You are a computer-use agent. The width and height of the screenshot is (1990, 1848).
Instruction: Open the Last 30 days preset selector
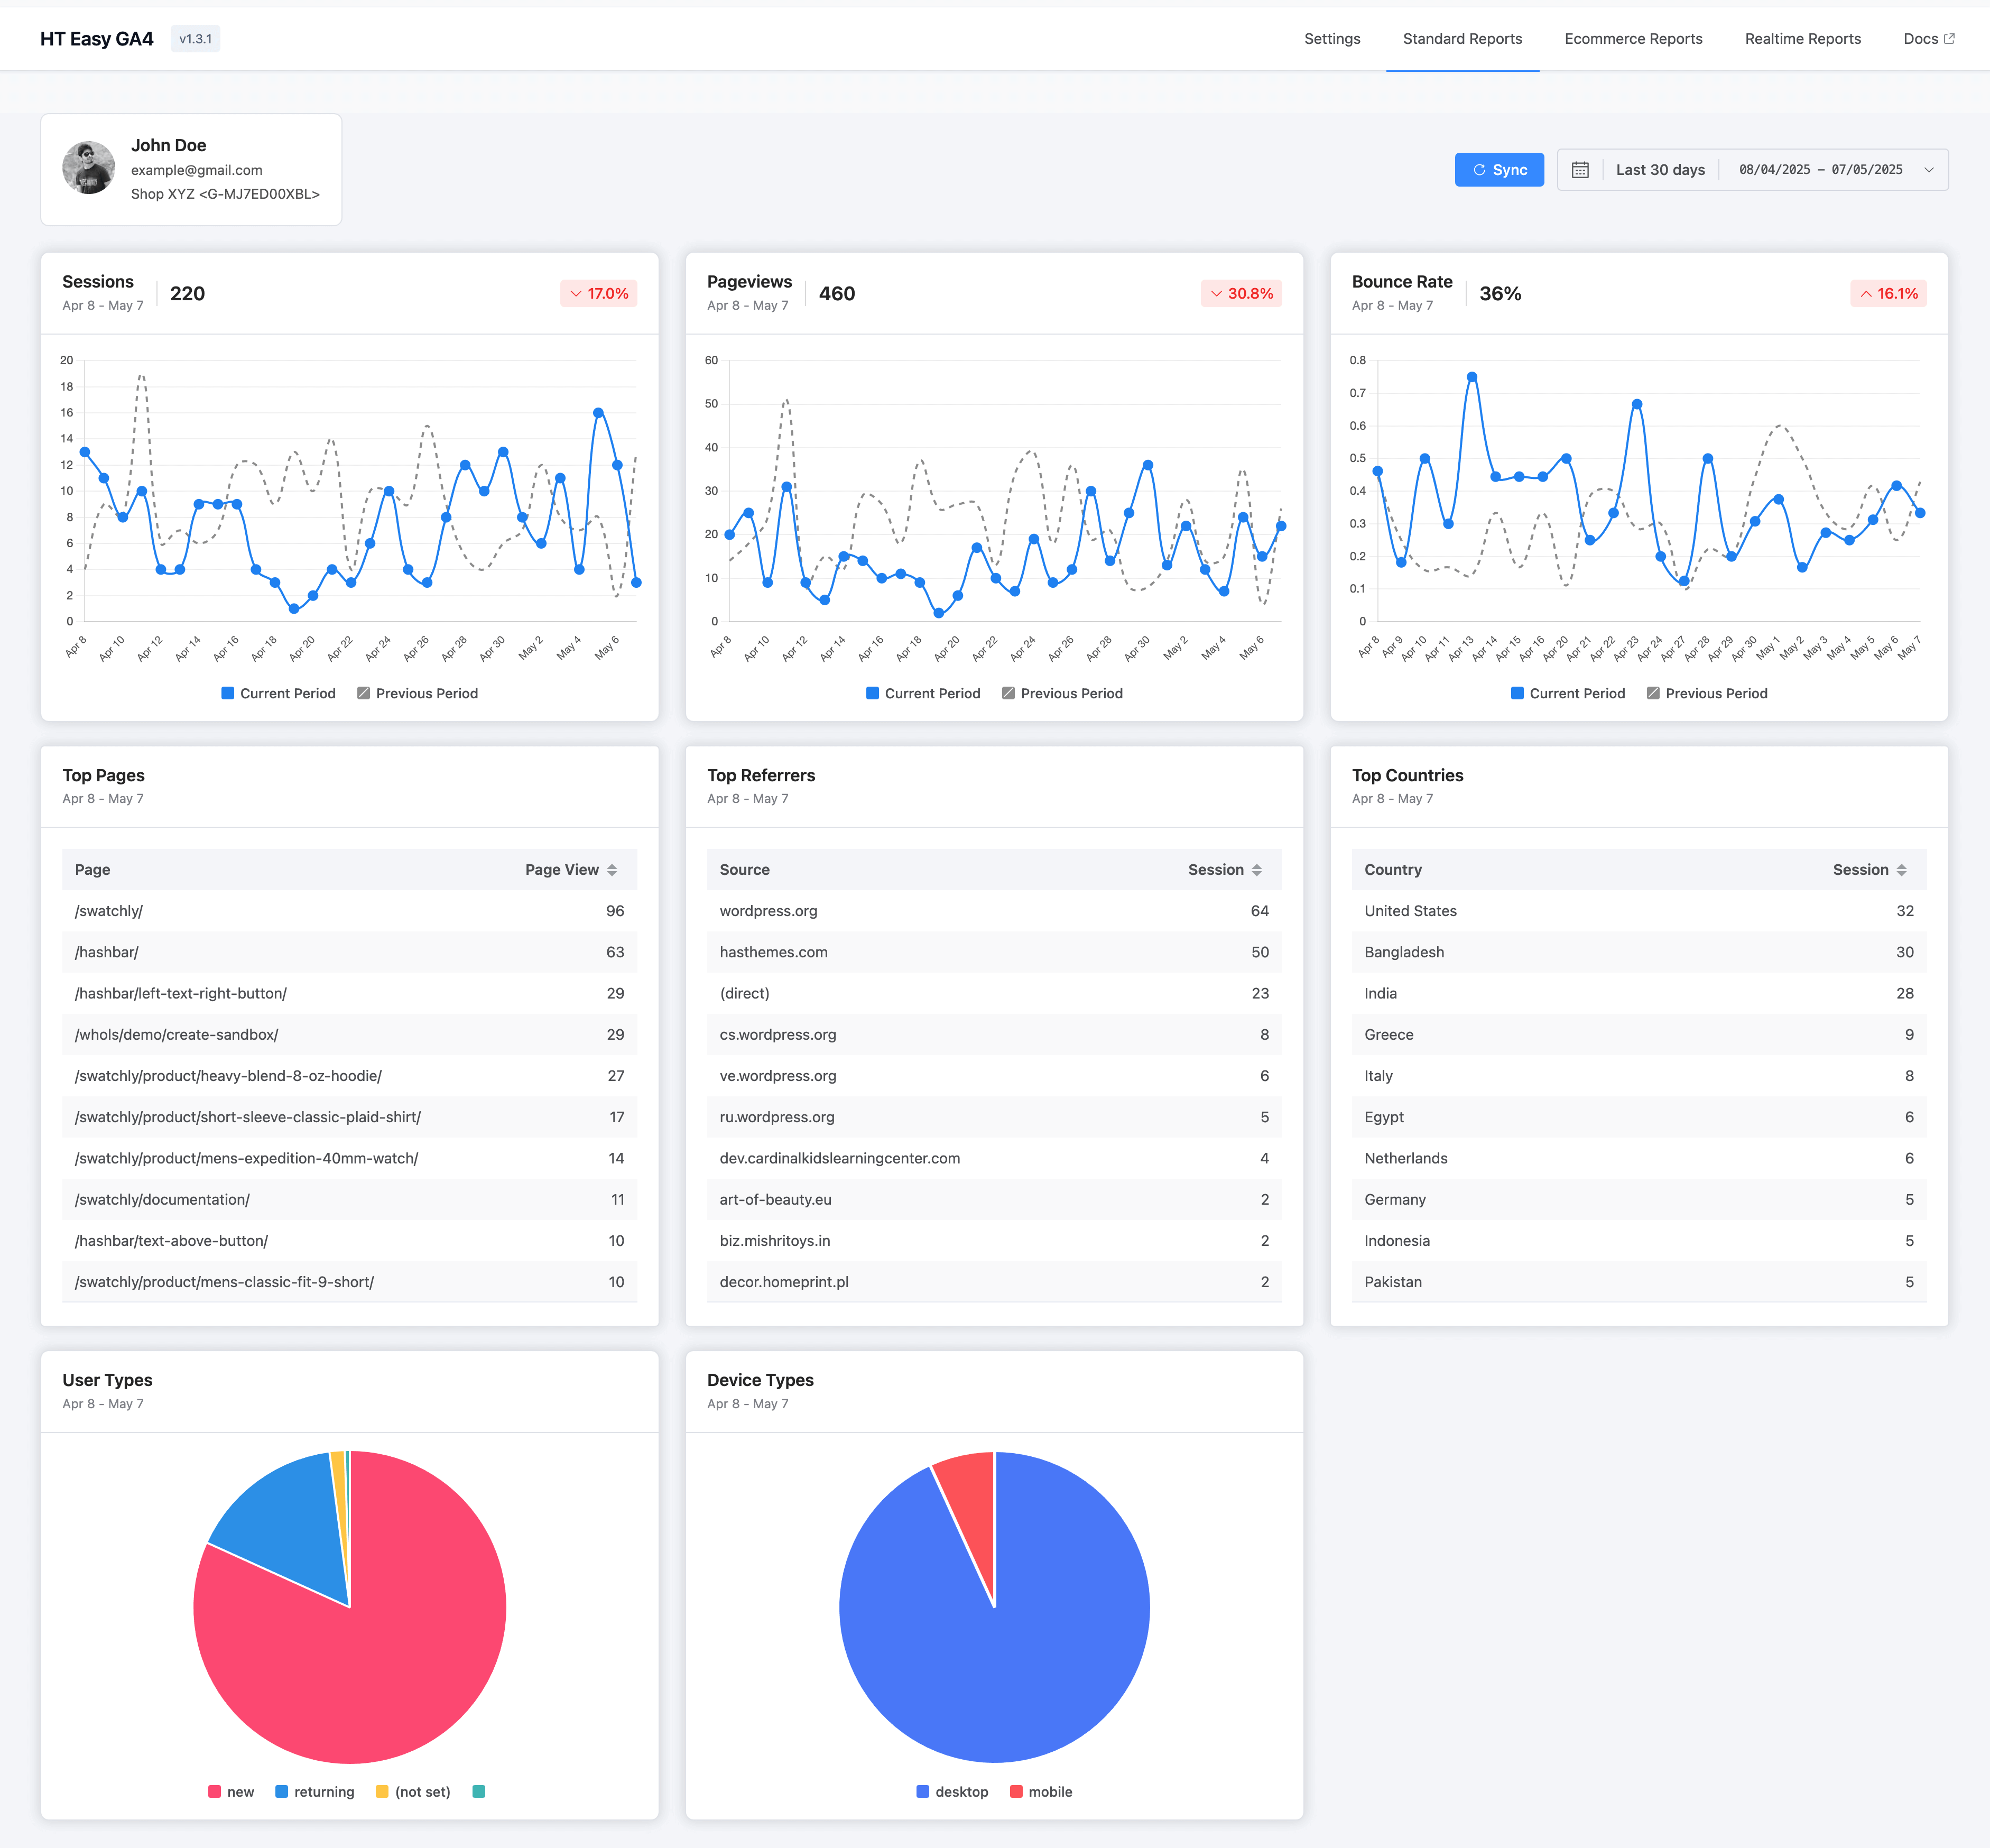coord(1660,170)
